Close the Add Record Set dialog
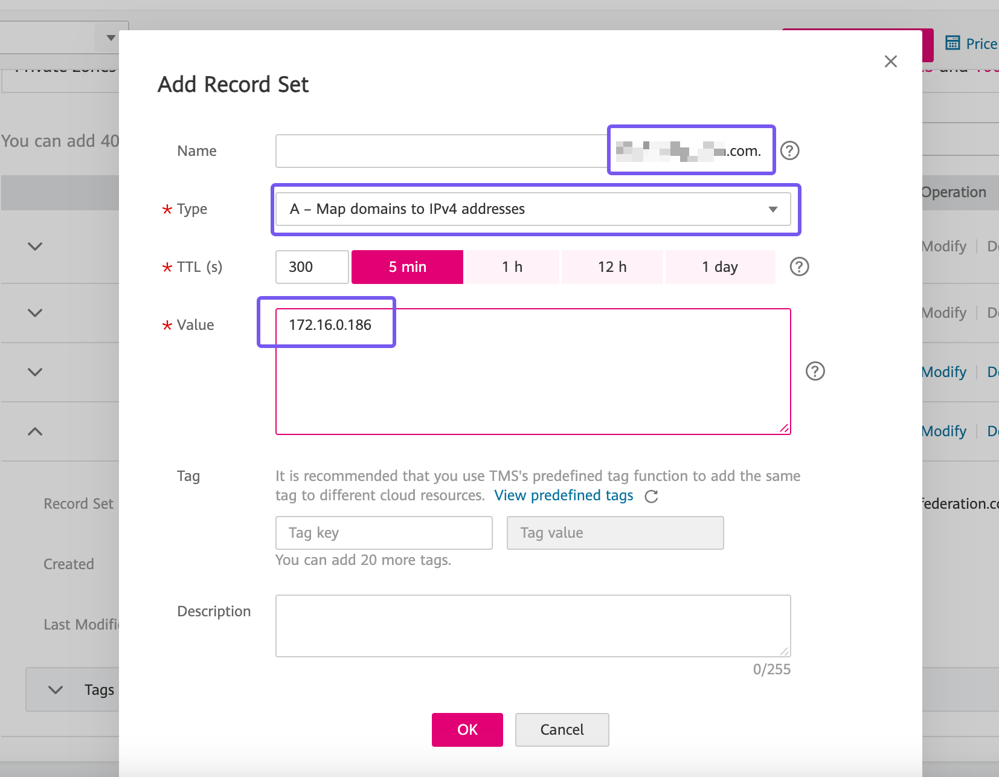The image size is (999, 777). [890, 61]
